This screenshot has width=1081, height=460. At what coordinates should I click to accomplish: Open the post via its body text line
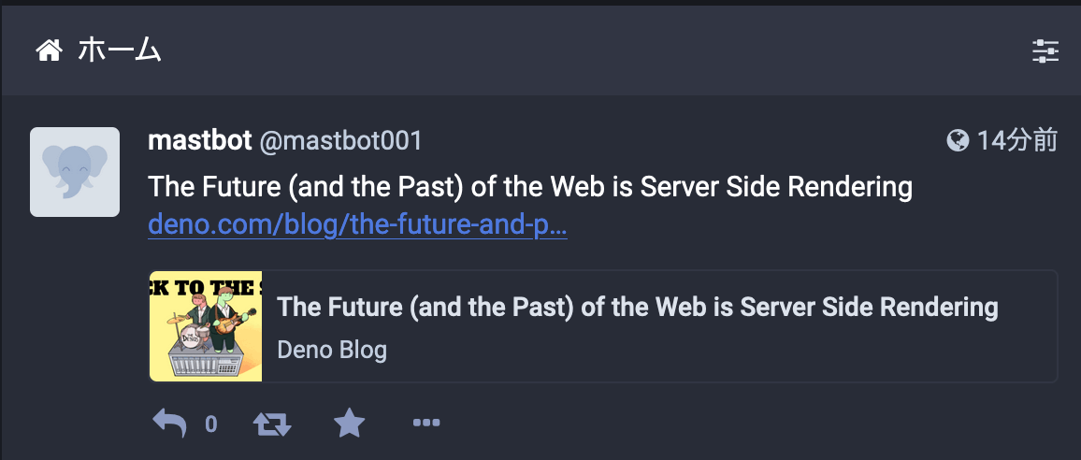pyautogui.click(x=530, y=187)
